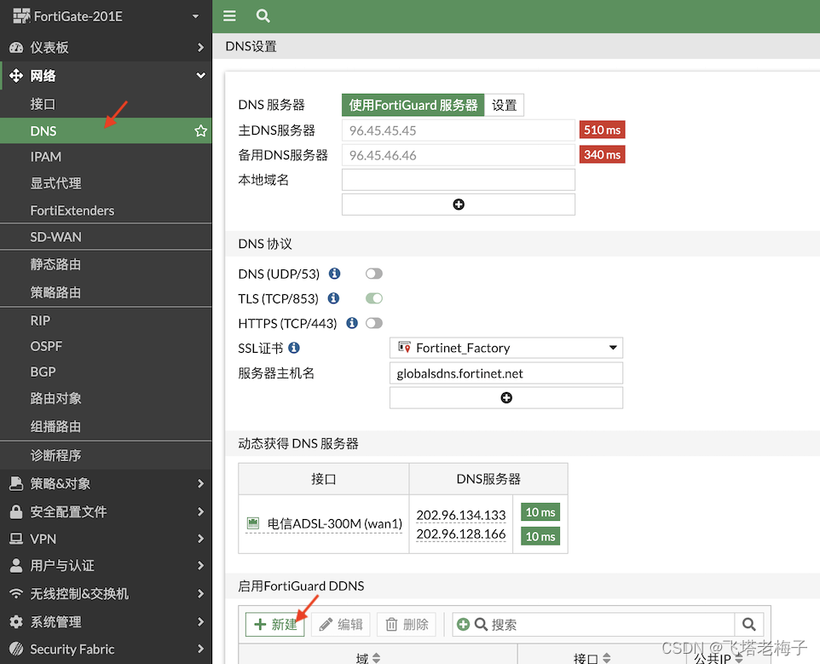Click the local domain name input field
Viewport: 820px width, 664px height.
pos(458,180)
